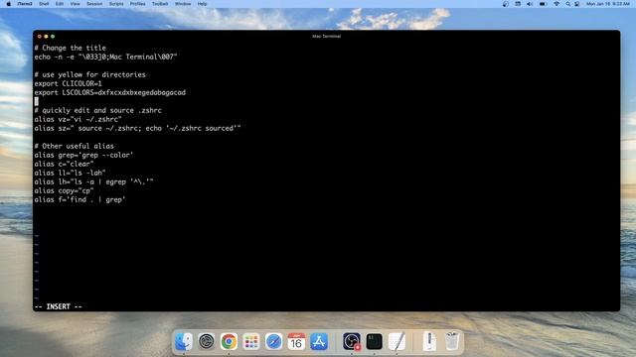Click the alias sz line
This screenshot has height=357, width=636.
pos(137,128)
